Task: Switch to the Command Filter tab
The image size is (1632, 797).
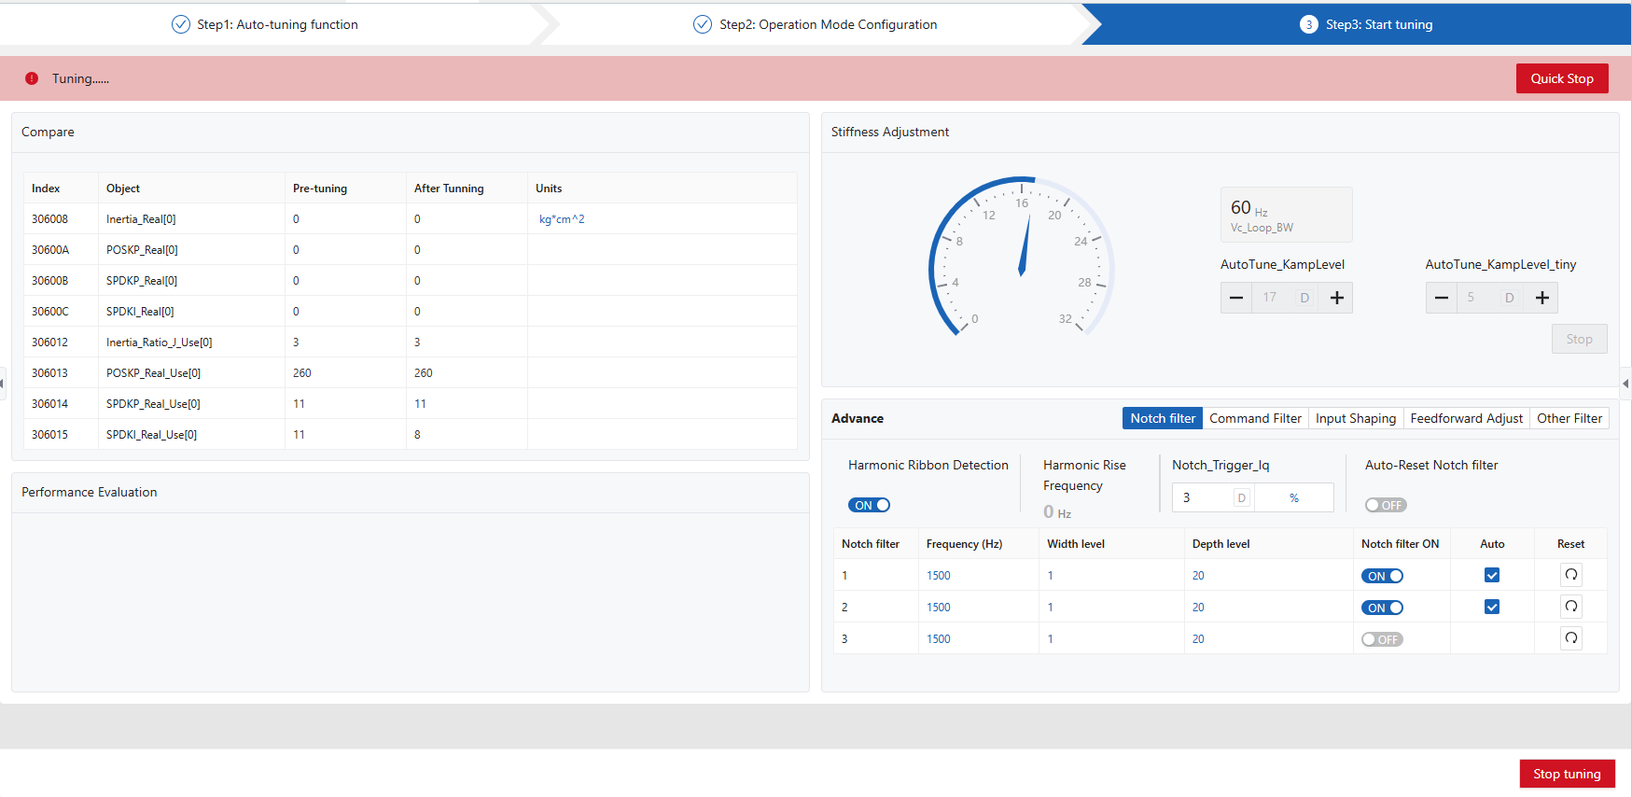Action: (1255, 418)
